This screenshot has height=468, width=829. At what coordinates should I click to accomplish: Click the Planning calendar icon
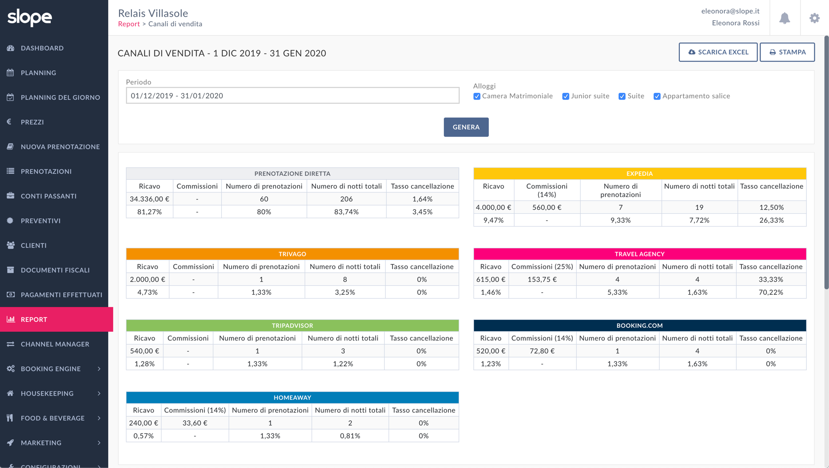pyautogui.click(x=10, y=73)
